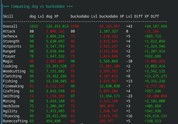Screen dimensions: 178x124
Task: Select the 'Fletching' skill label
Action: coord(12,76)
